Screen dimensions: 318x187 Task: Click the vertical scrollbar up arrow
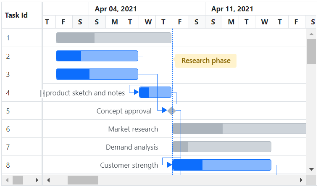coord(311,34)
